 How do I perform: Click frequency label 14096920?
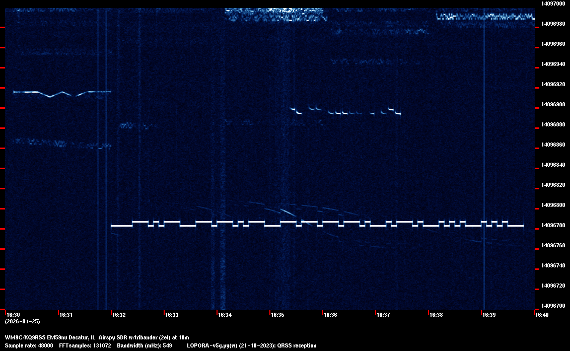tap(553, 85)
